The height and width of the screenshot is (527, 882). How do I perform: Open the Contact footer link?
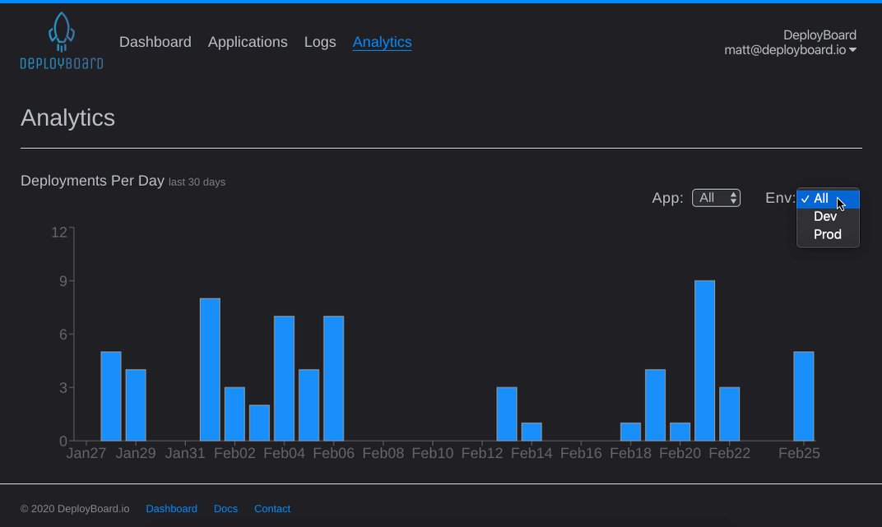coord(272,509)
